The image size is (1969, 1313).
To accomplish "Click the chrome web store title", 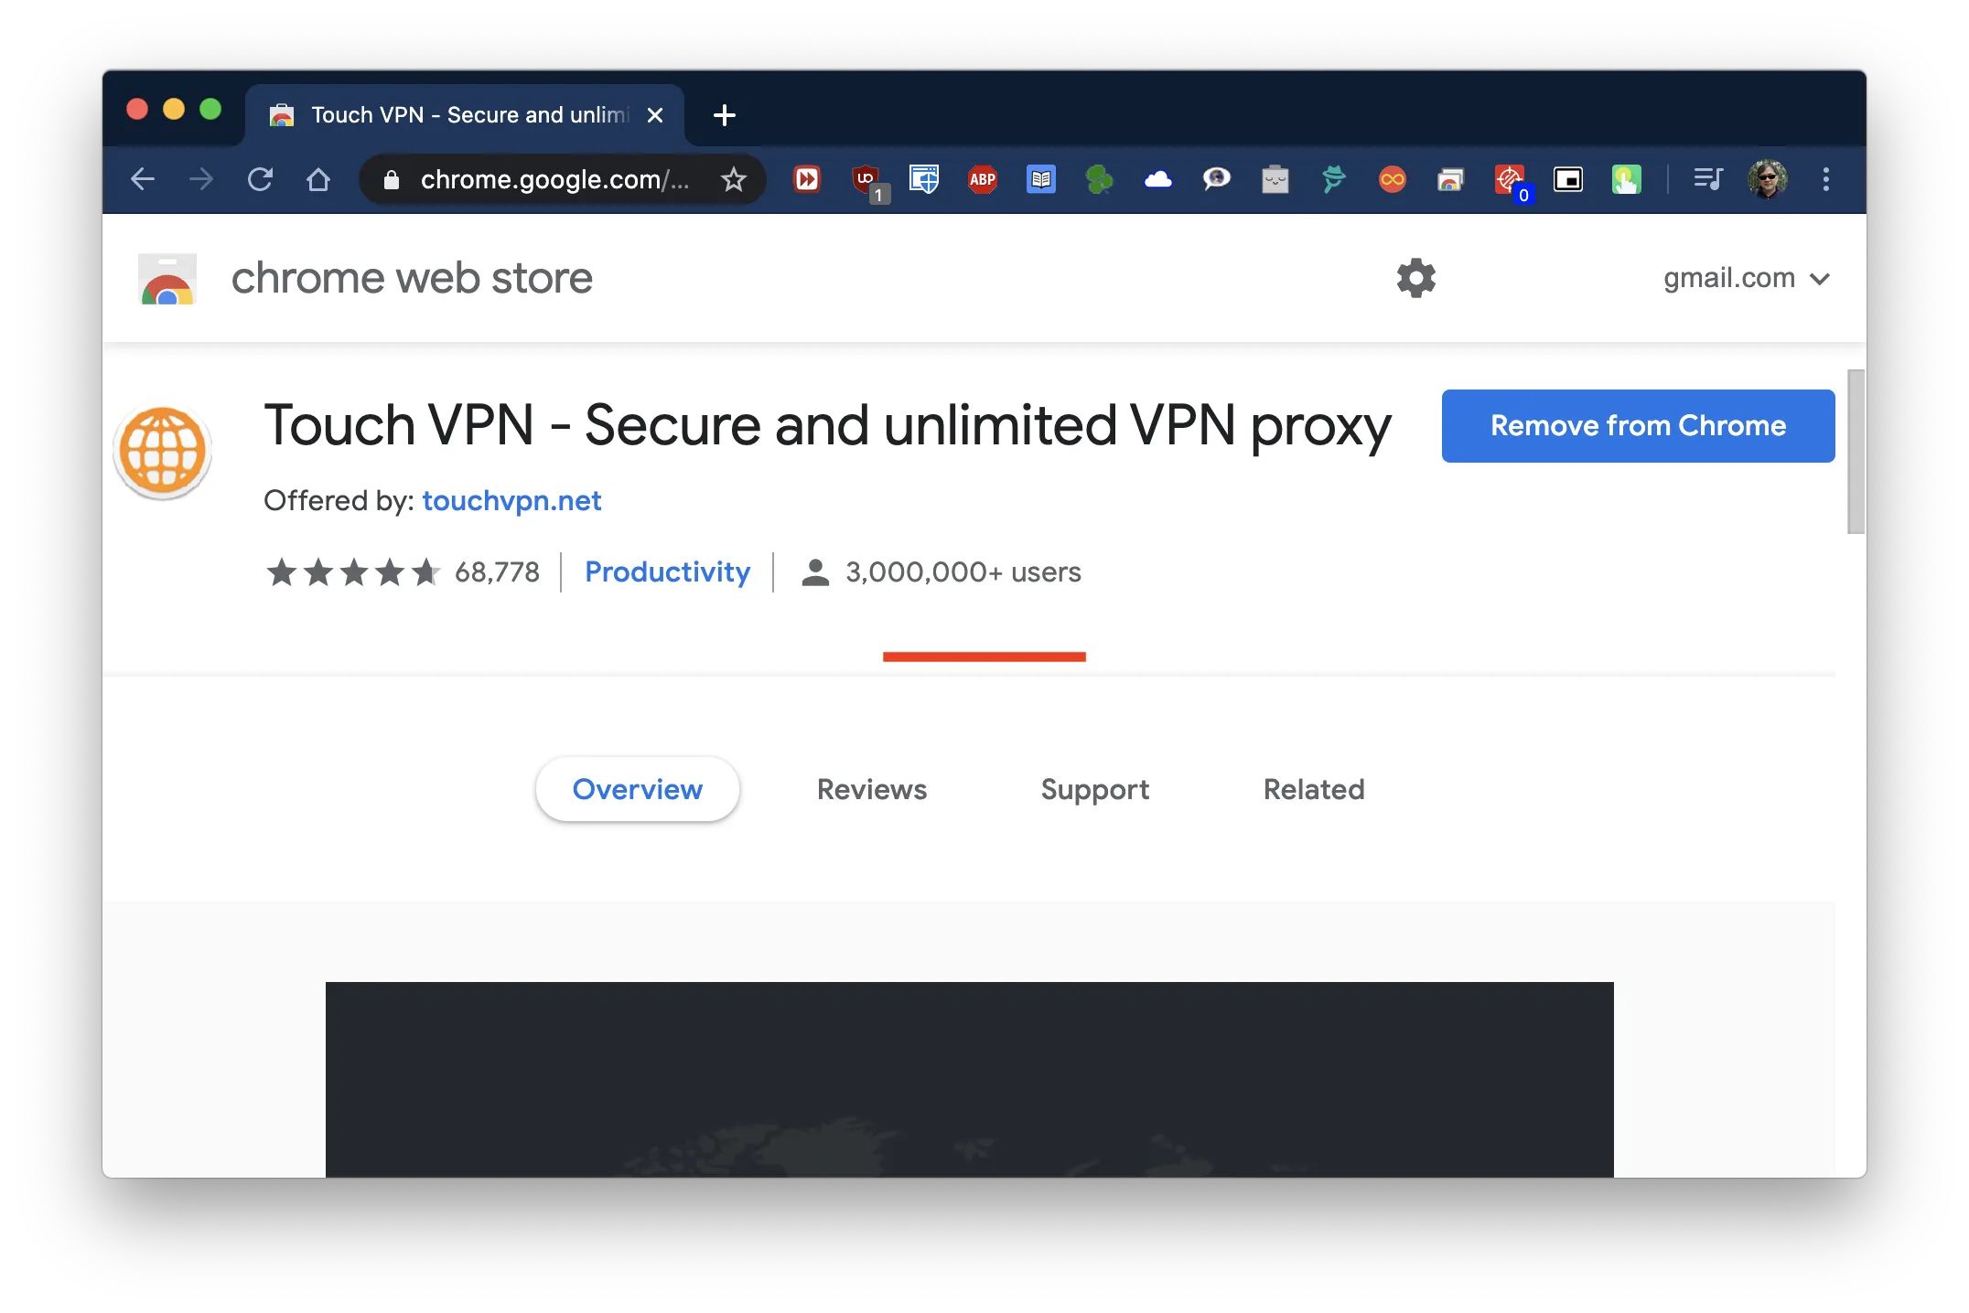I will (412, 278).
